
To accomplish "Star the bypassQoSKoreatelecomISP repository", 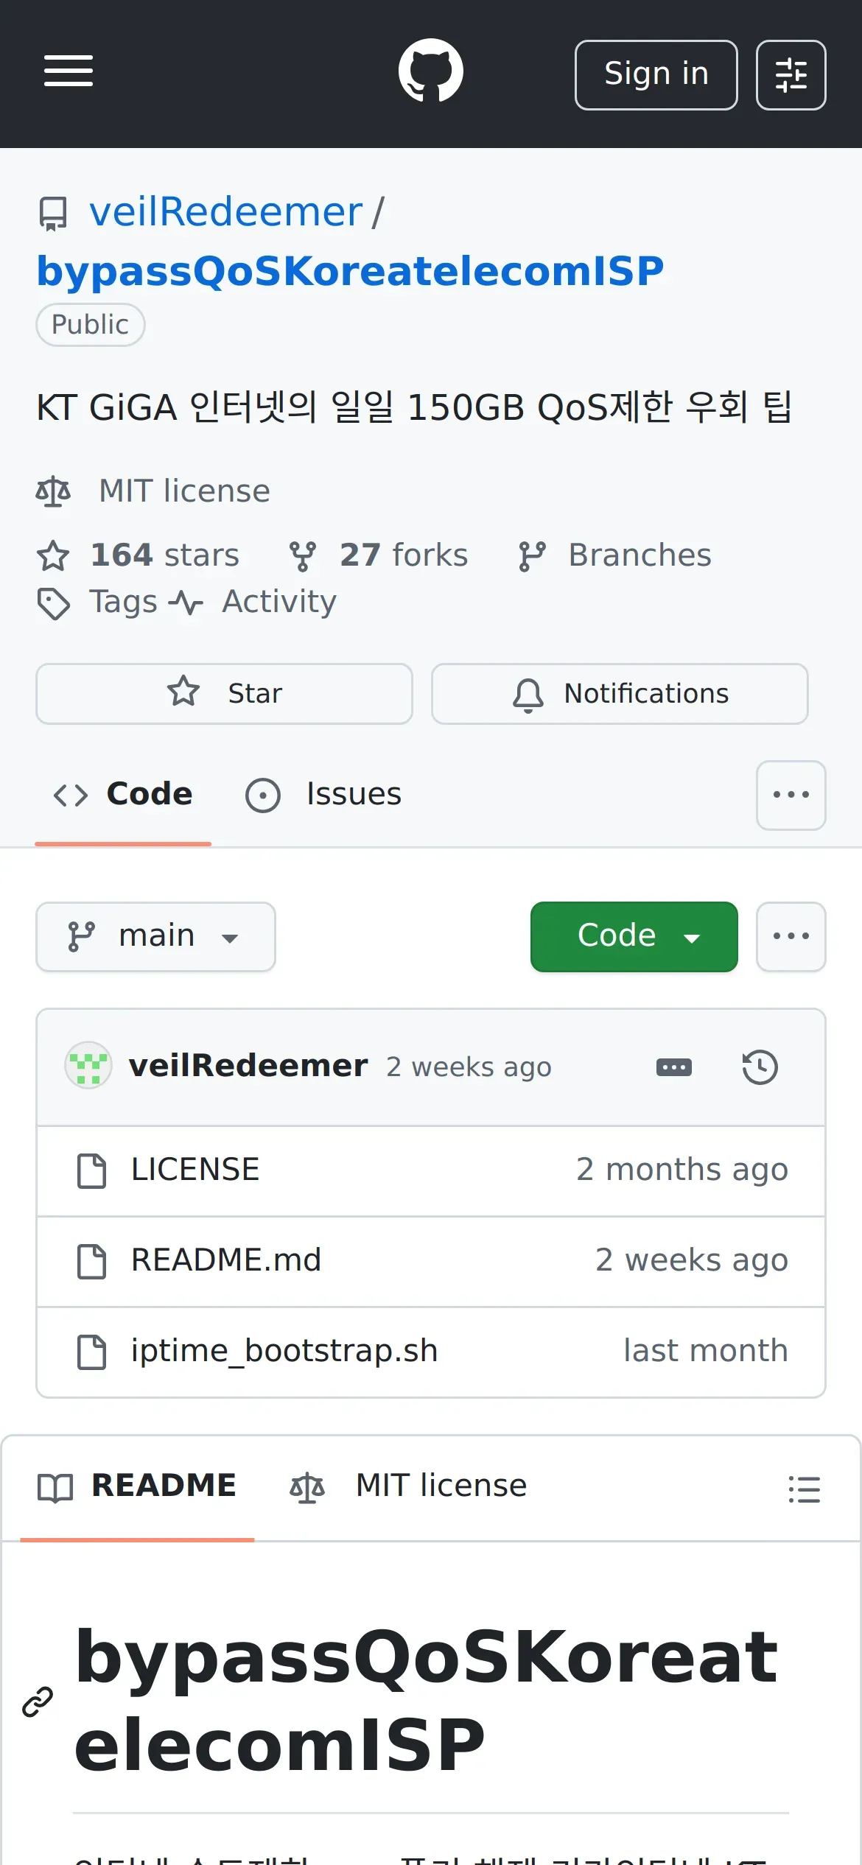I will coord(224,694).
